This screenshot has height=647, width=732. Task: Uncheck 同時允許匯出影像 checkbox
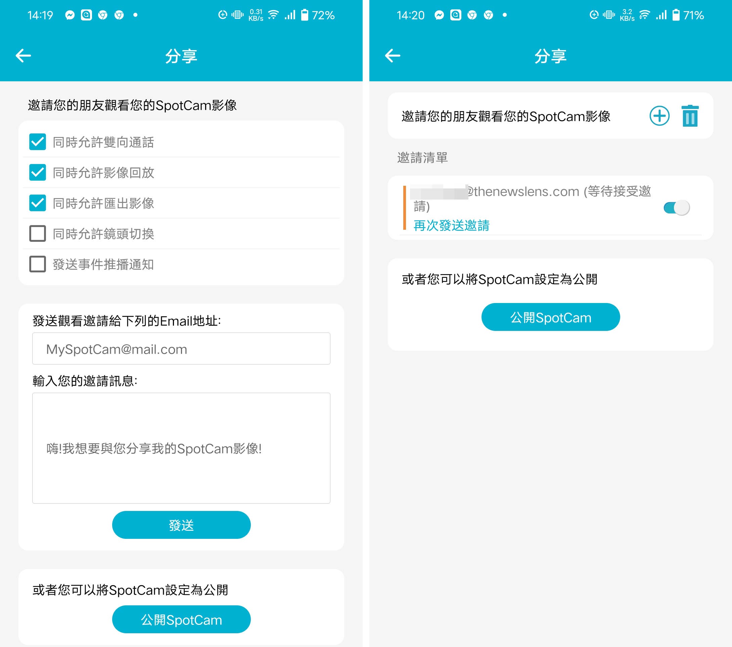click(38, 203)
